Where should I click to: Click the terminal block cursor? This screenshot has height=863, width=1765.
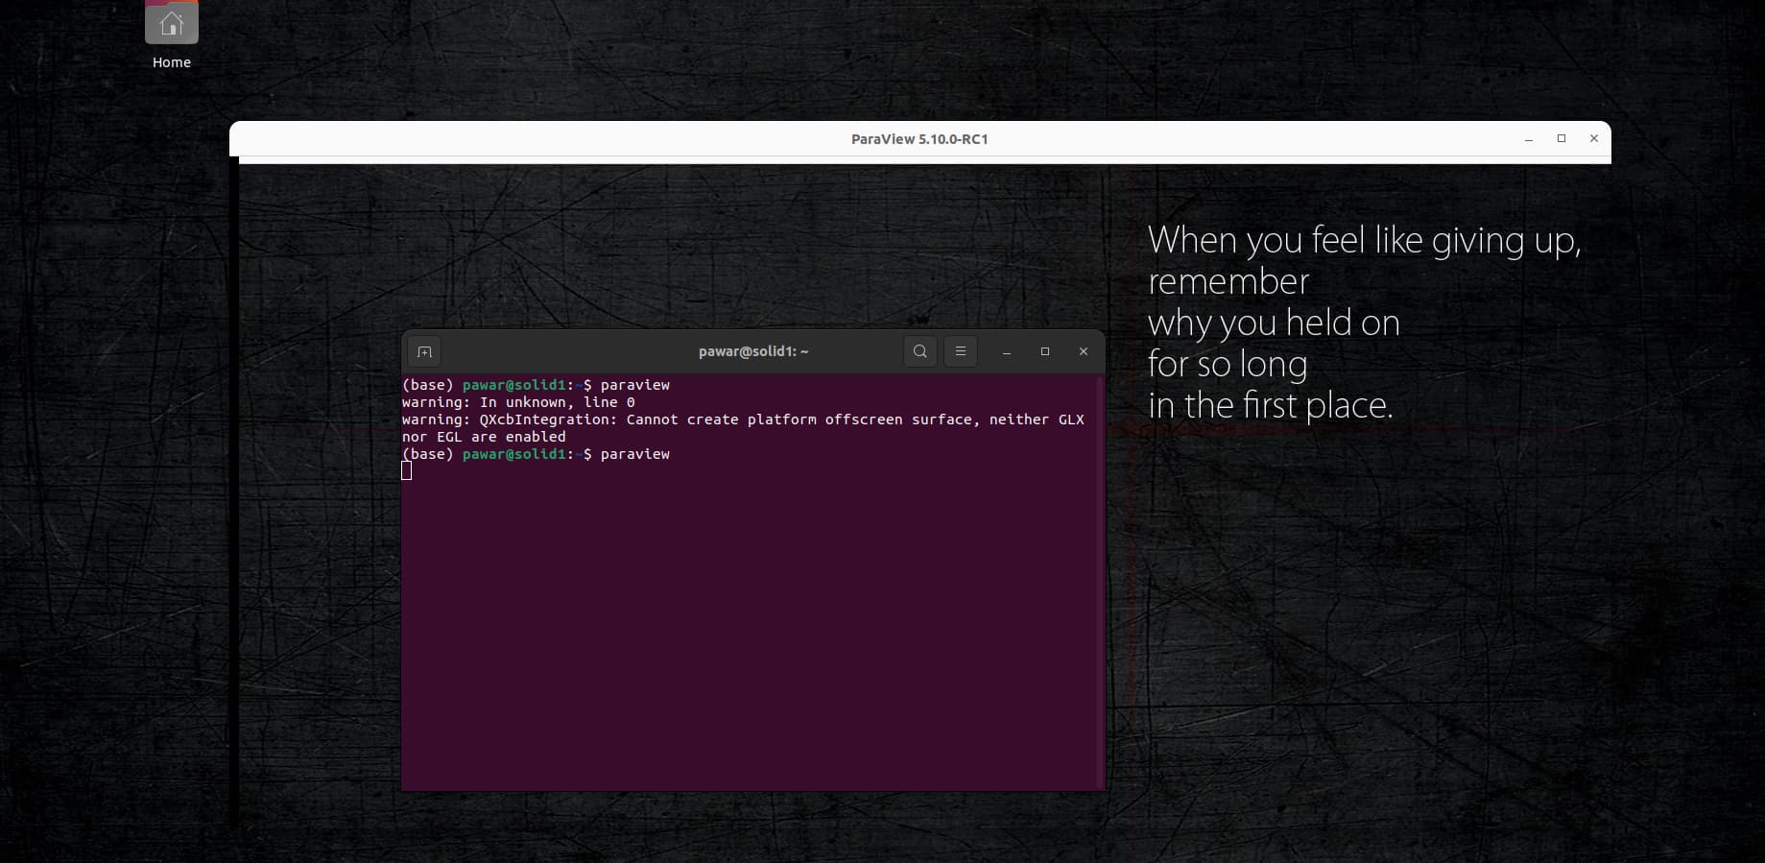tap(407, 470)
